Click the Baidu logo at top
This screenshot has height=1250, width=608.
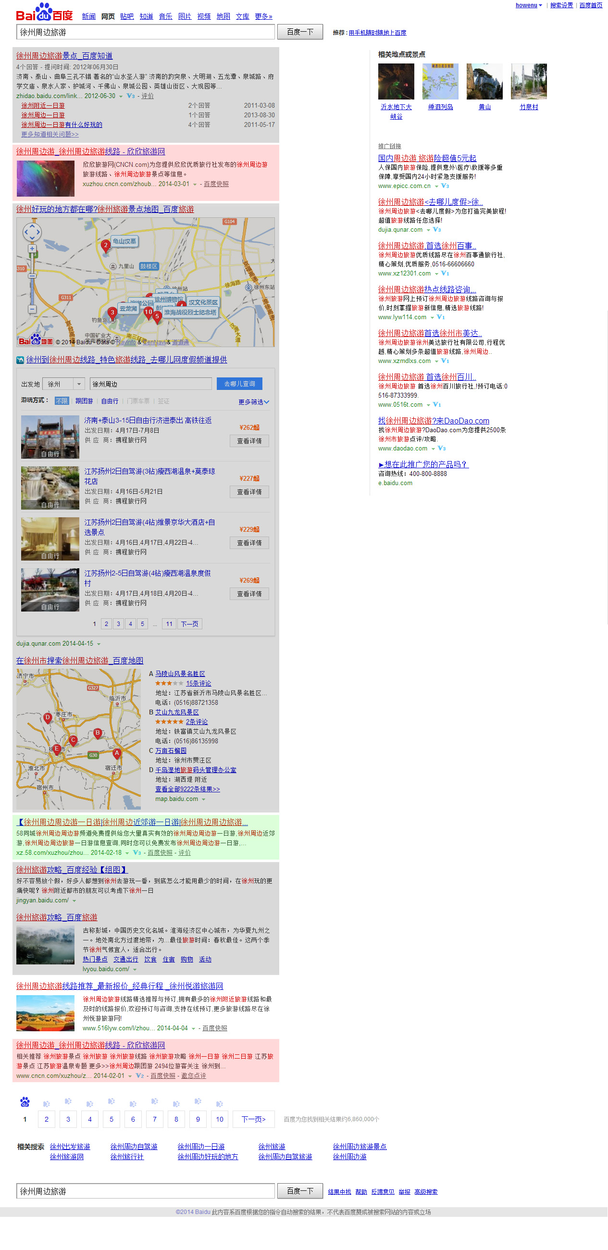44,12
